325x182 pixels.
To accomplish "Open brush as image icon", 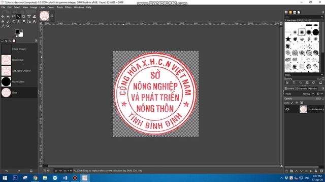I will [x=320, y=83].
